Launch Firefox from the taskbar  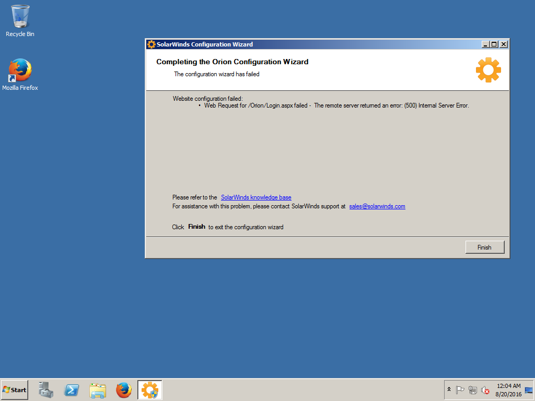click(123, 390)
